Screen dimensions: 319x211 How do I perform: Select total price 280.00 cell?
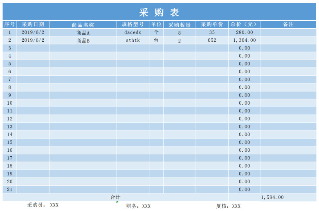pyautogui.click(x=245, y=32)
